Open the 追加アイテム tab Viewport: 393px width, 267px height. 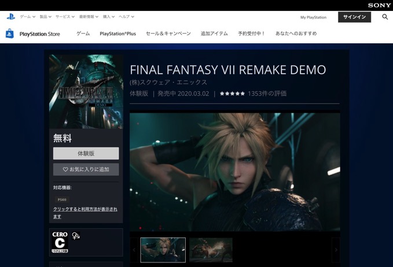coord(214,34)
